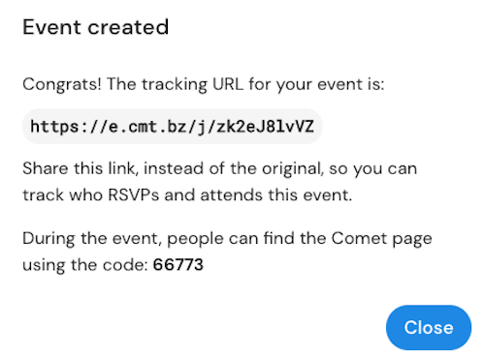This screenshot has width=485, height=357.
Task: Click the e.cmt.bz domain text
Action: pos(147,127)
